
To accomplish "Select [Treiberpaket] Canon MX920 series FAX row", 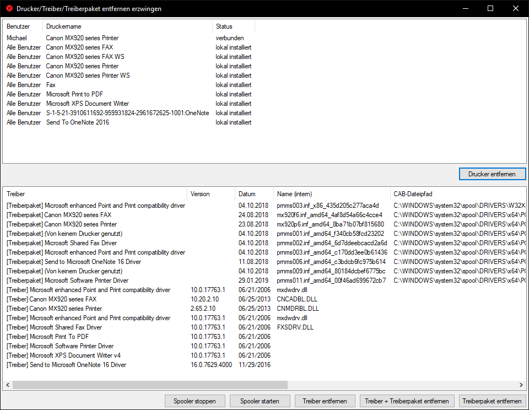I will [x=59, y=215].
